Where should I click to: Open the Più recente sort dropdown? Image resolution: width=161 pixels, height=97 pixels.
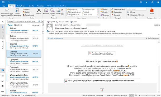(36, 25)
